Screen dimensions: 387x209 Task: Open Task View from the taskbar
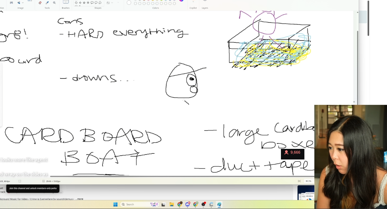[163, 204]
